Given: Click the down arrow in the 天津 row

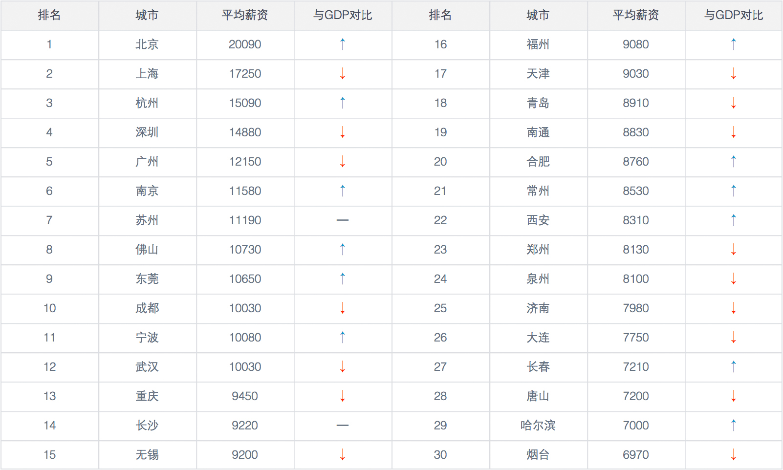Looking at the screenshot, I should (x=734, y=74).
